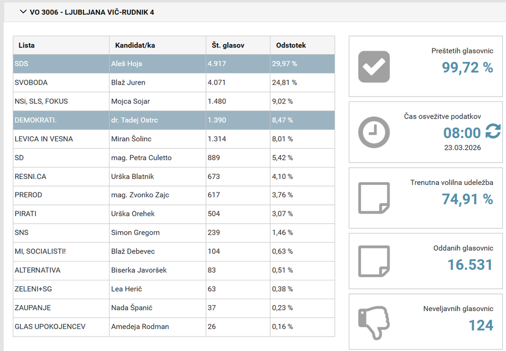Sort by the Kandidat/ka column header
Screen dimensions: 506x351
tap(133, 45)
